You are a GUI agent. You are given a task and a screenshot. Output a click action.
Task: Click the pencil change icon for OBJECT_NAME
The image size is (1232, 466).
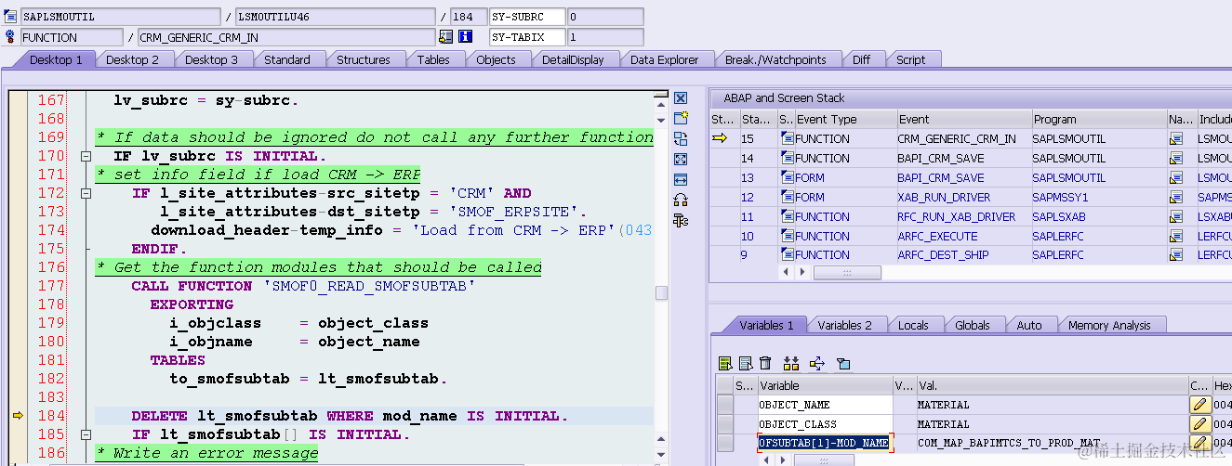tap(1200, 405)
